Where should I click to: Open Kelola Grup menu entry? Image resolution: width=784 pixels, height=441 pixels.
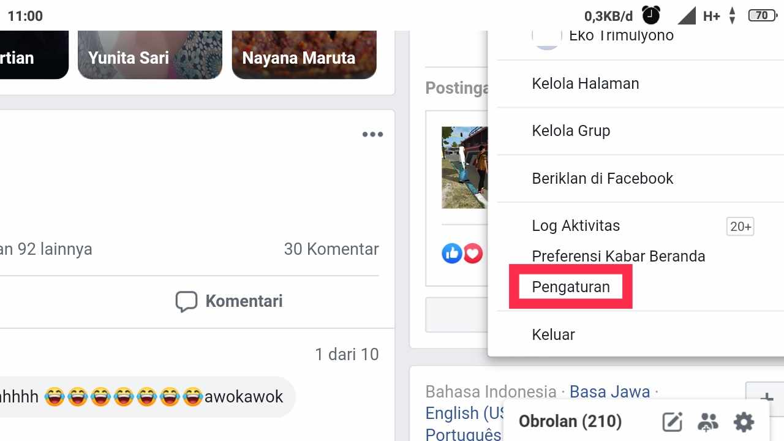point(571,130)
